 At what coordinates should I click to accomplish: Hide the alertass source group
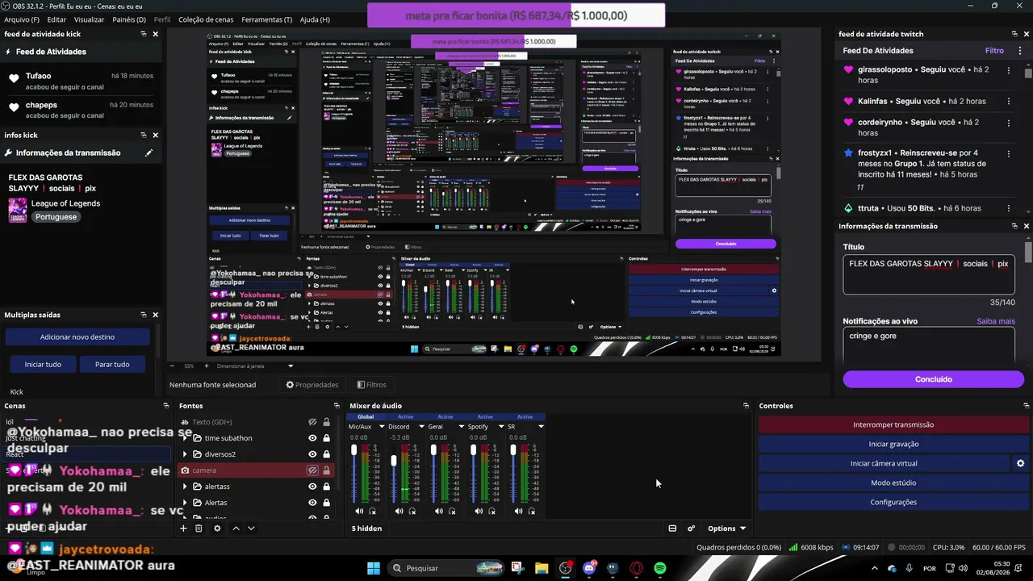pos(312,487)
